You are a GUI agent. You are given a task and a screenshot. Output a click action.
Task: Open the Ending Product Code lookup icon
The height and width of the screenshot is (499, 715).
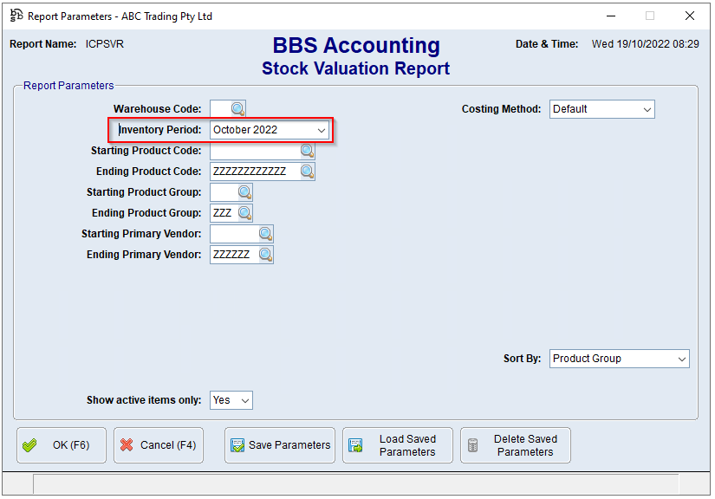pyautogui.click(x=308, y=171)
